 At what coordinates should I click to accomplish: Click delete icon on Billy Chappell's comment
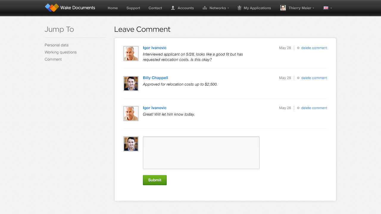point(298,78)
